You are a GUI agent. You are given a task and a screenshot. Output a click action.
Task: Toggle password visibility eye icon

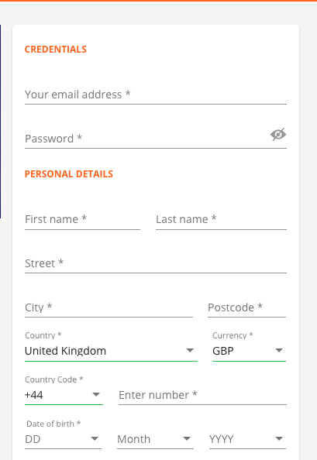[278, 135]
